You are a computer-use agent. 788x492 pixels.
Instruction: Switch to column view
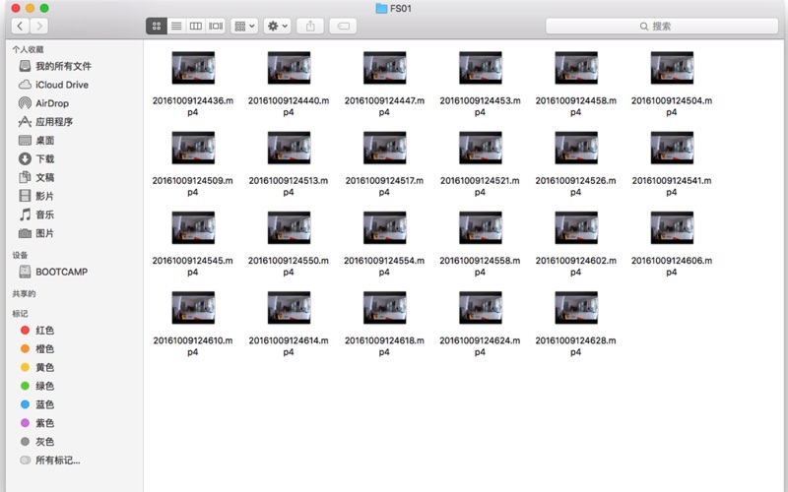[195, 26]
